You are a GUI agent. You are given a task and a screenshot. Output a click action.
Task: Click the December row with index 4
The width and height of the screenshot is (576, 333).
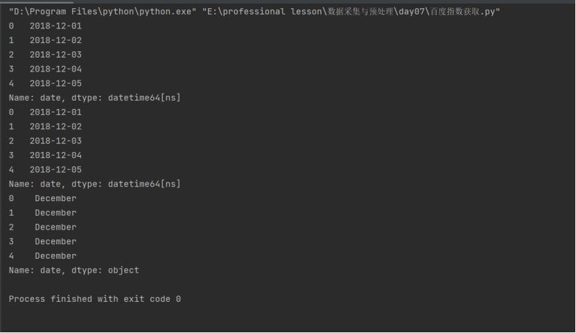coord(42,256)
